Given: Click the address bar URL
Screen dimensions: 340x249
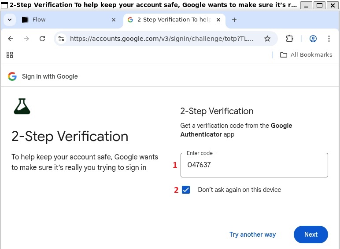Looking at the screenshot, I should pyautogui.click(x=162, y=39).
